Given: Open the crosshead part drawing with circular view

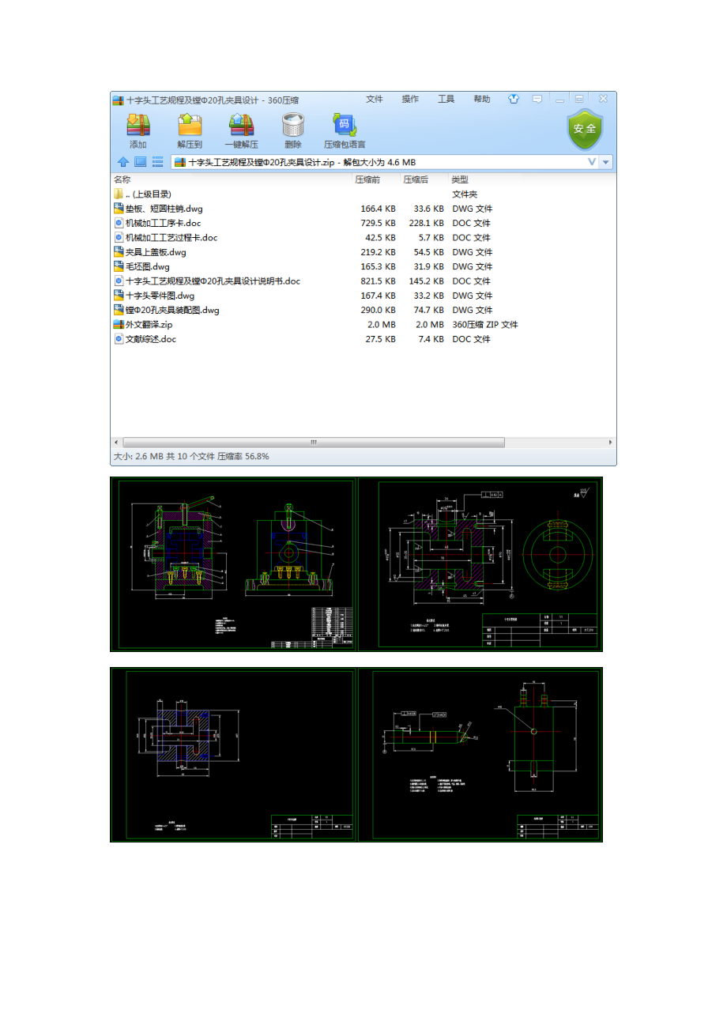Looking at the screenshot, I should tap(480, 564).
